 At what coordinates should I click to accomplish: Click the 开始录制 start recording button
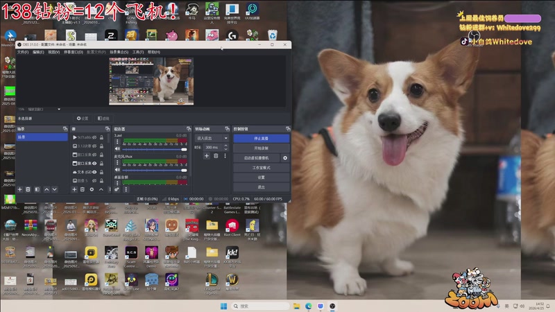click(x=261, y=148)
